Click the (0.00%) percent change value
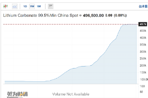 pos(120,15)
